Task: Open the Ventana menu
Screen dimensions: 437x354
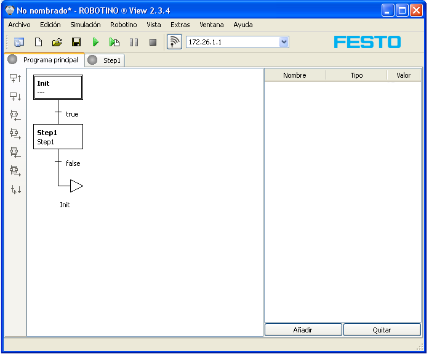Action: pyautogui.click(x=212, y=25)
